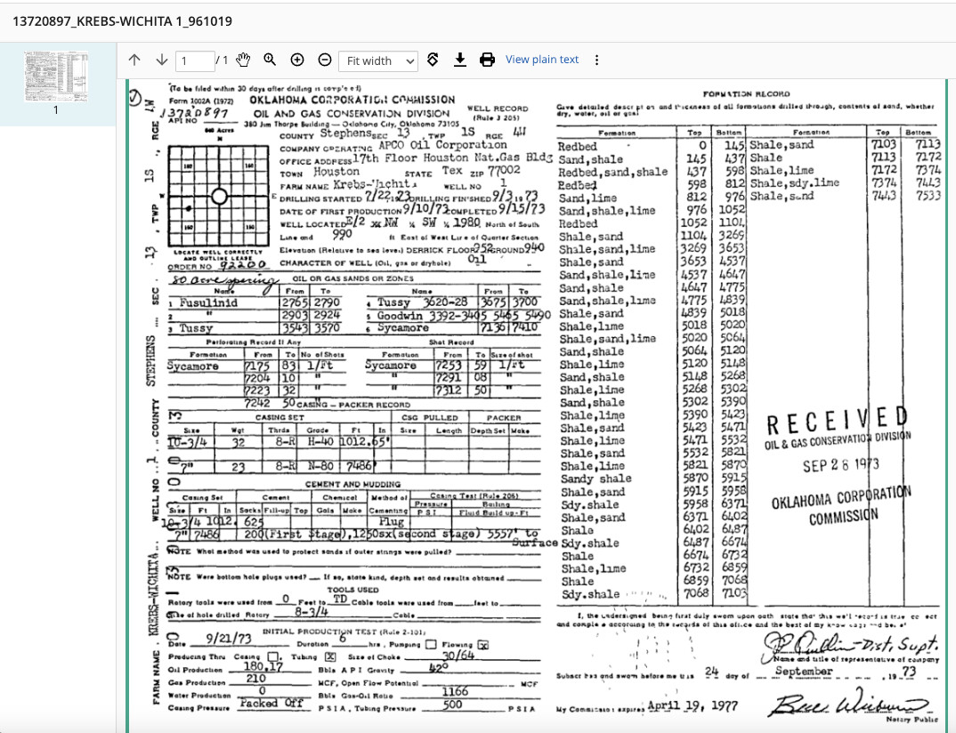Print the document

[487, 60]
